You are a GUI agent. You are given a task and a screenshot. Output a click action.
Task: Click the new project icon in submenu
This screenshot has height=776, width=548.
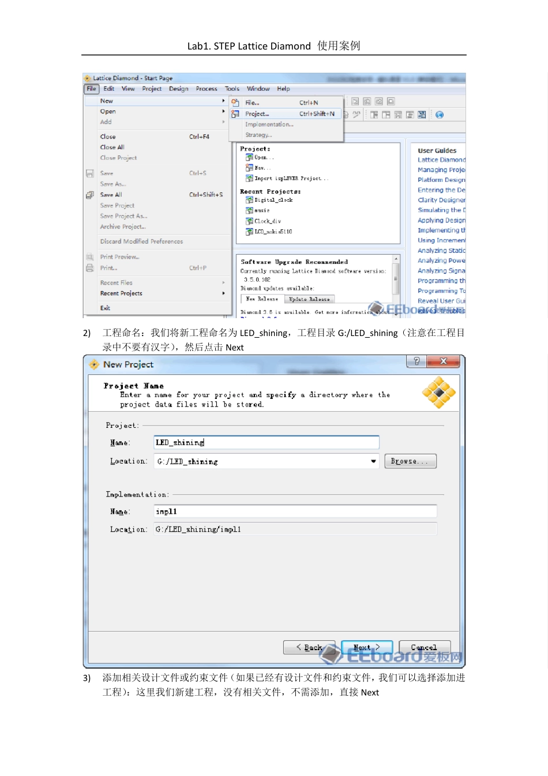point(235,114)
